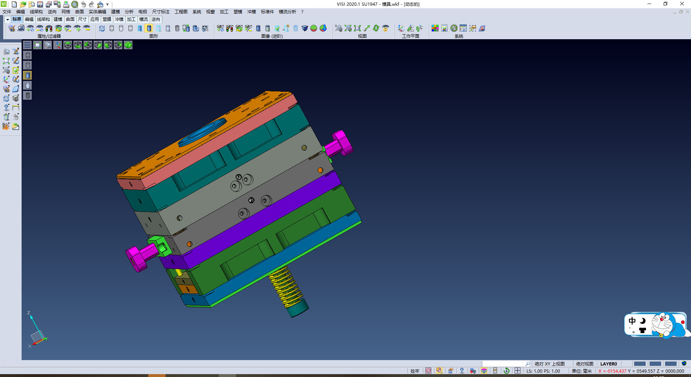The height and width of the screenshot is (377, 691).
Task: Toggle the purple cube icon in status bar
Action: coord(484,371)
